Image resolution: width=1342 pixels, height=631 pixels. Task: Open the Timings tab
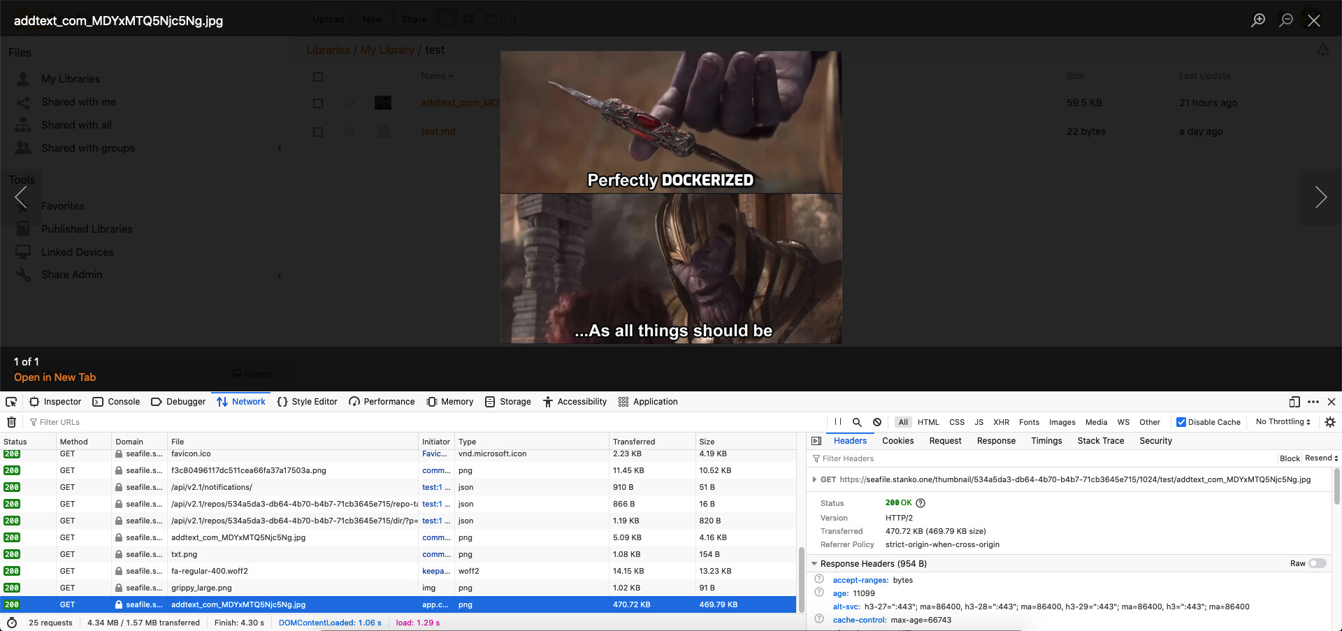[x=1046, y=441]
